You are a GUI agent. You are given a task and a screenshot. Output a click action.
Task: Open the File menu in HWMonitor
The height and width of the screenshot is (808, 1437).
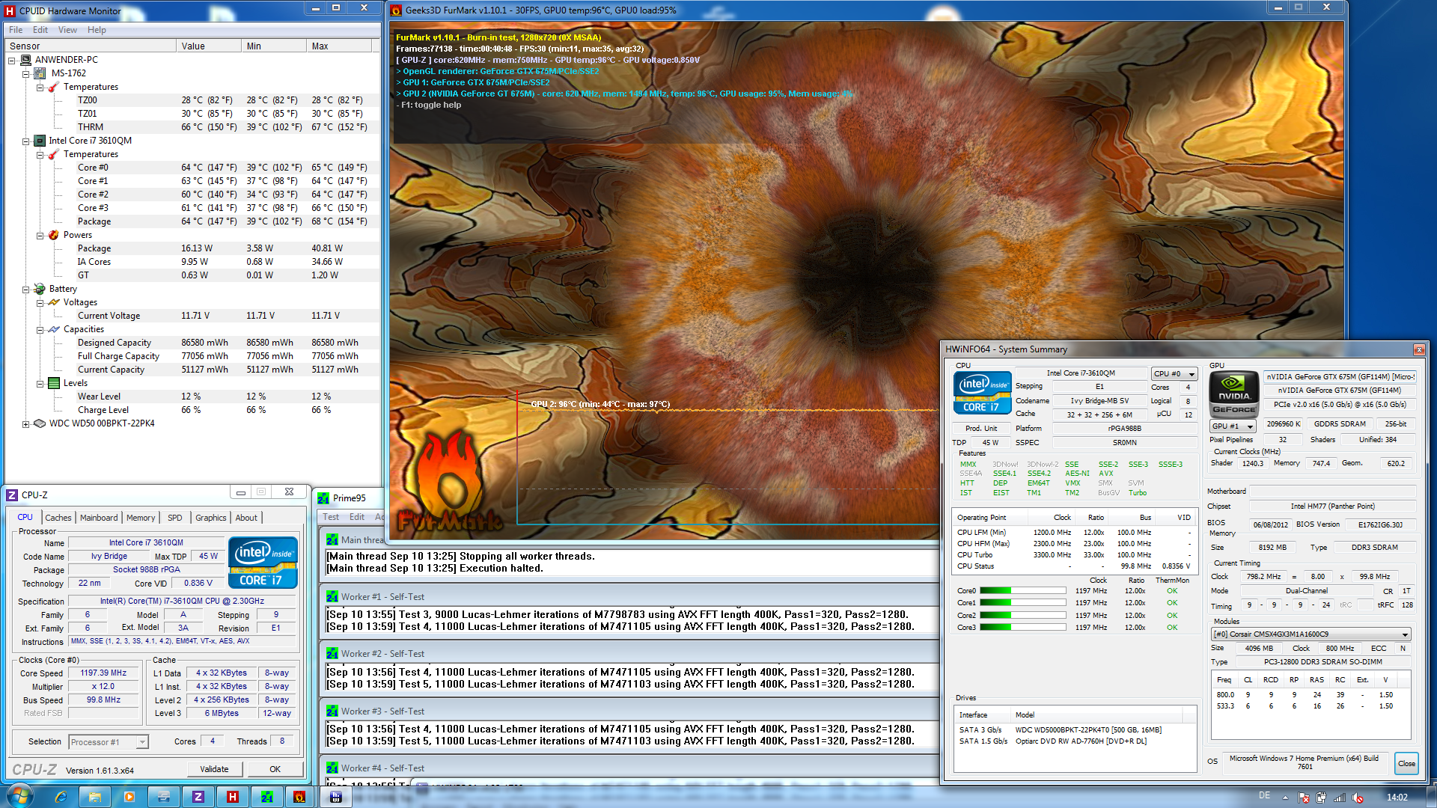click(x=16, y=30)
